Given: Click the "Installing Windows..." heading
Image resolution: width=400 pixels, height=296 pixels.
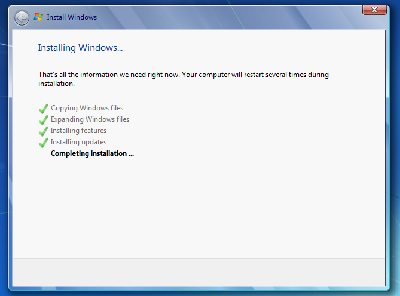Looking at the screenshot, I should point(80,48).
